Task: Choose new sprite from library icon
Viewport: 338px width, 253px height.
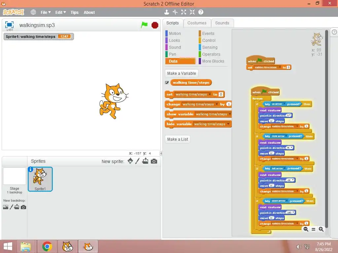Action: (x=130, y=161)
